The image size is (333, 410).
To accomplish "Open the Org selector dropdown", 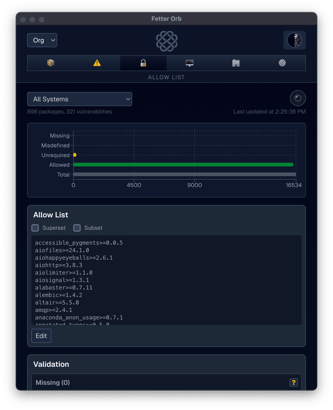I will 42,40.
